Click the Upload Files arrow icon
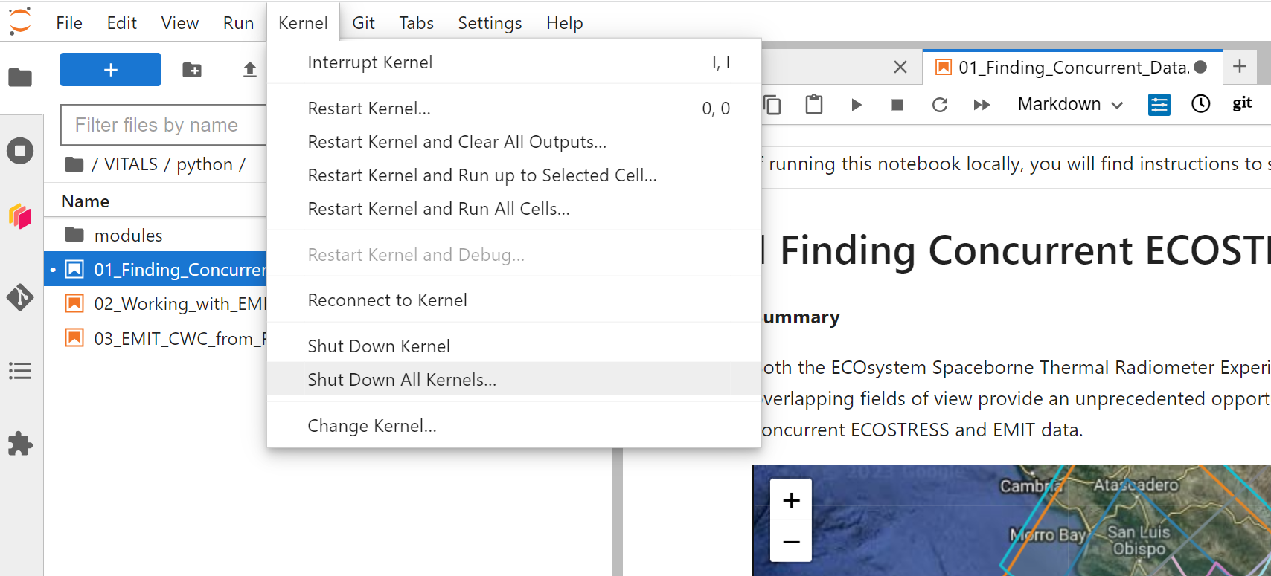The height and width of the screenshot is (576, 1271). pos(250,70)
